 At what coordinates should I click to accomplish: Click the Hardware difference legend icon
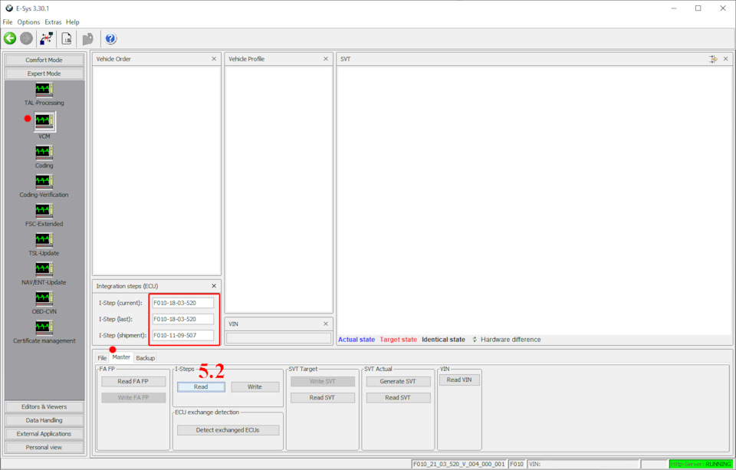click(x=475, y=340)
